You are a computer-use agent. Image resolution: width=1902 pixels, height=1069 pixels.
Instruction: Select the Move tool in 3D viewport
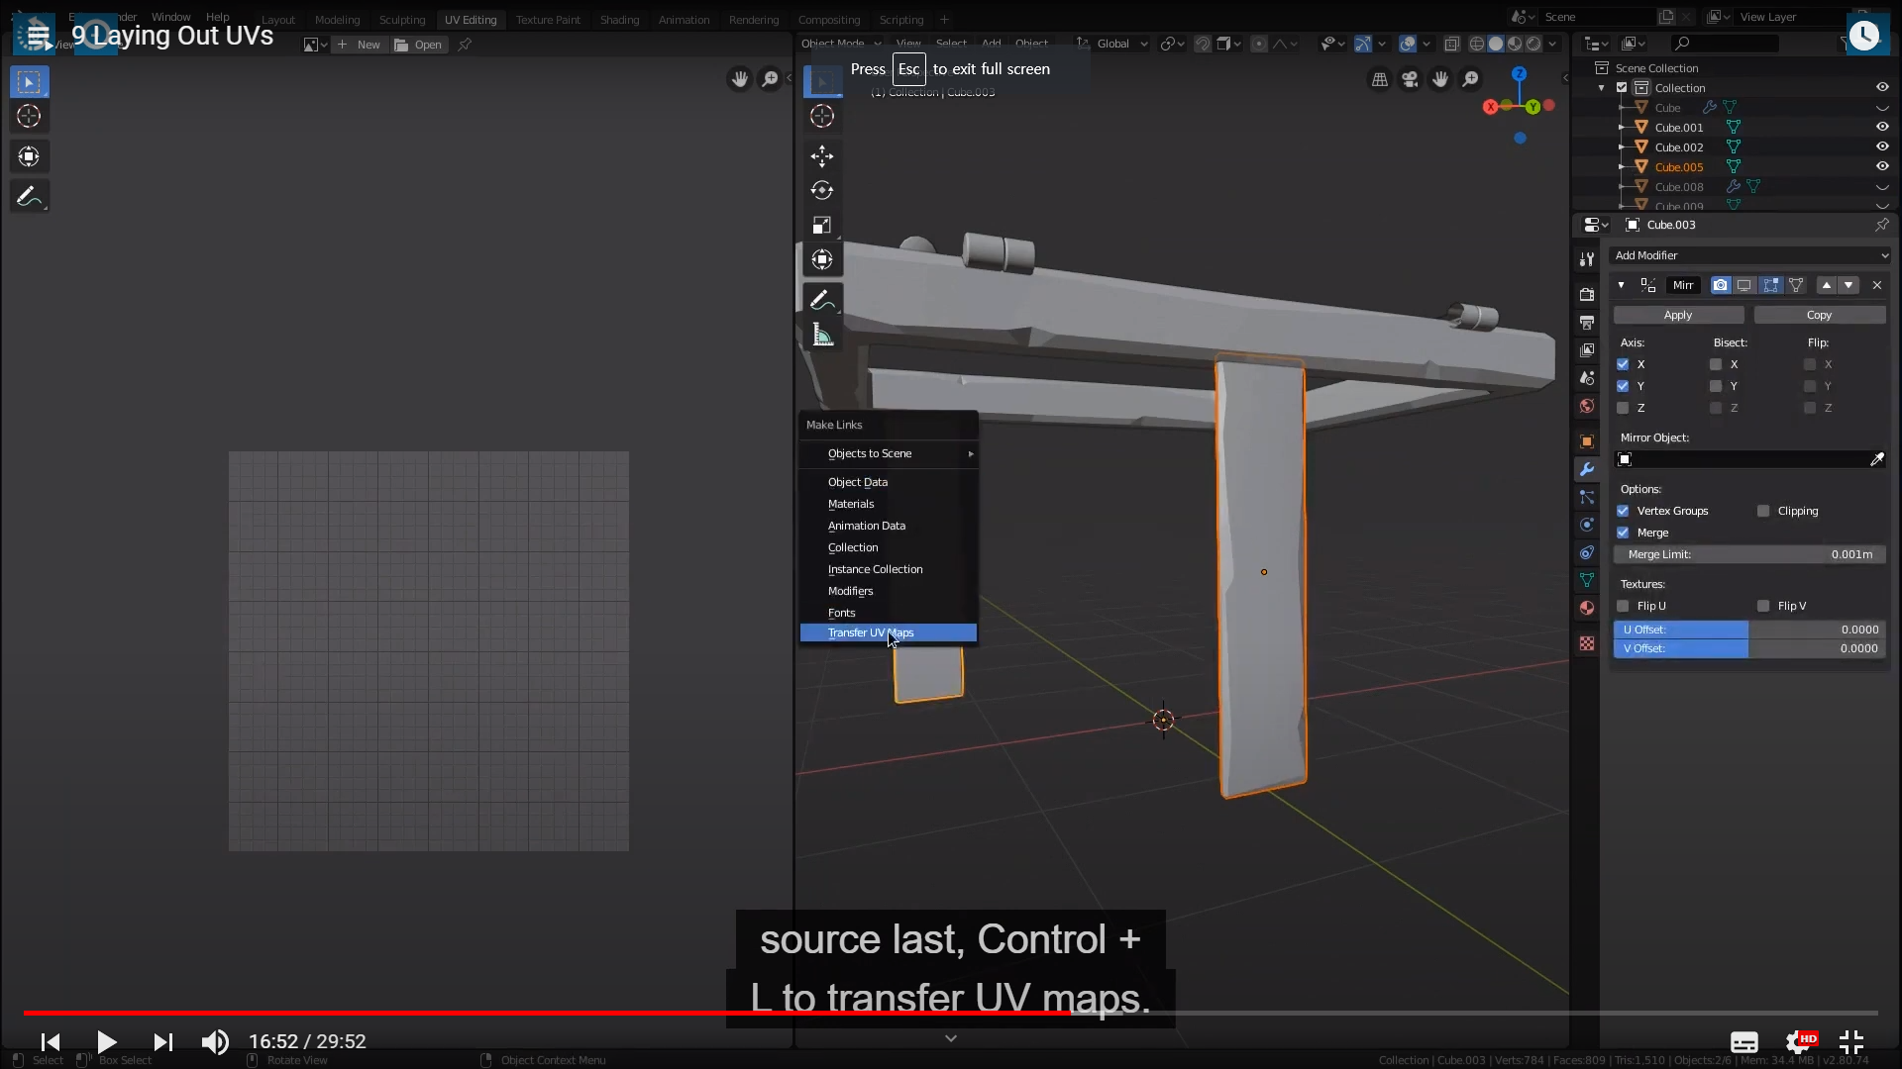[x=821, y=156]
